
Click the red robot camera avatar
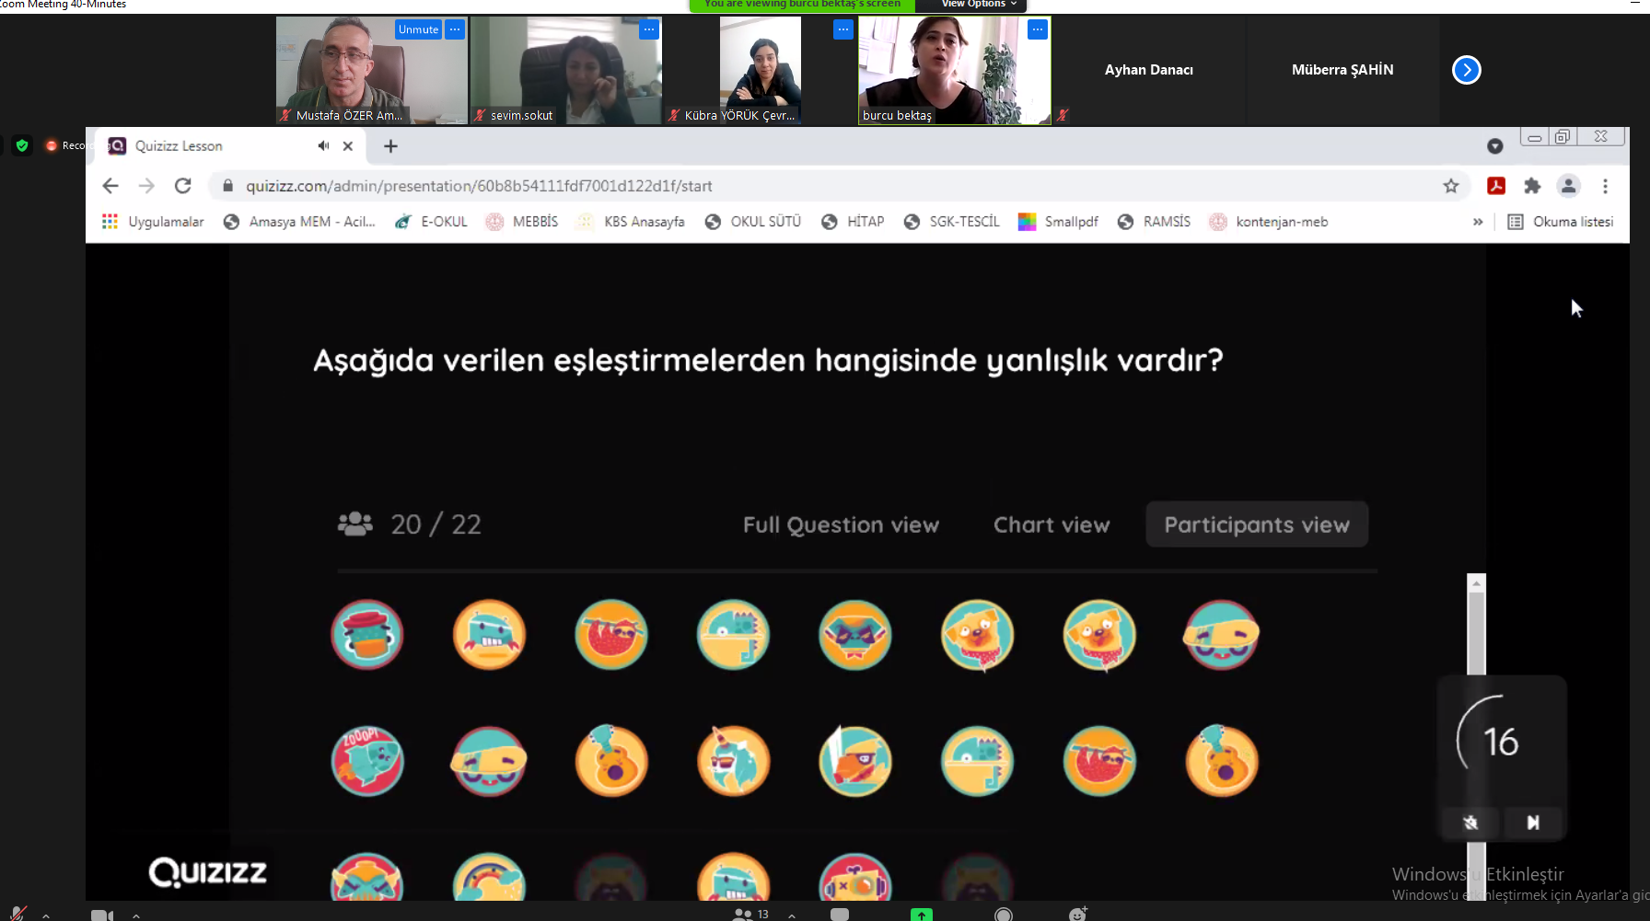(855, 878)
